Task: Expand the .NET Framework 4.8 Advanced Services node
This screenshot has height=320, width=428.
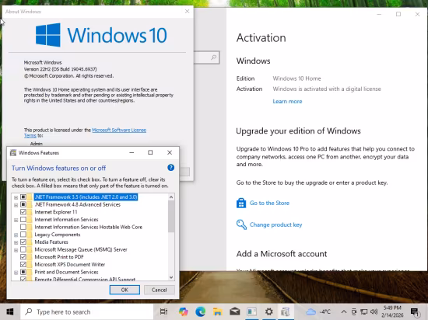Action: [16, 205]
